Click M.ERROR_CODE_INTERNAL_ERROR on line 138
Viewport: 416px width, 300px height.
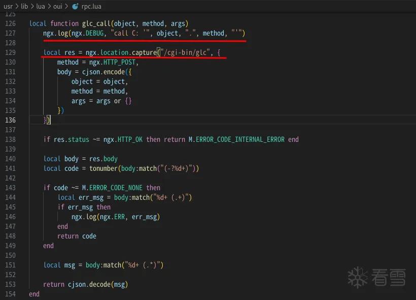pyautogui.click(x=236, y=140)
